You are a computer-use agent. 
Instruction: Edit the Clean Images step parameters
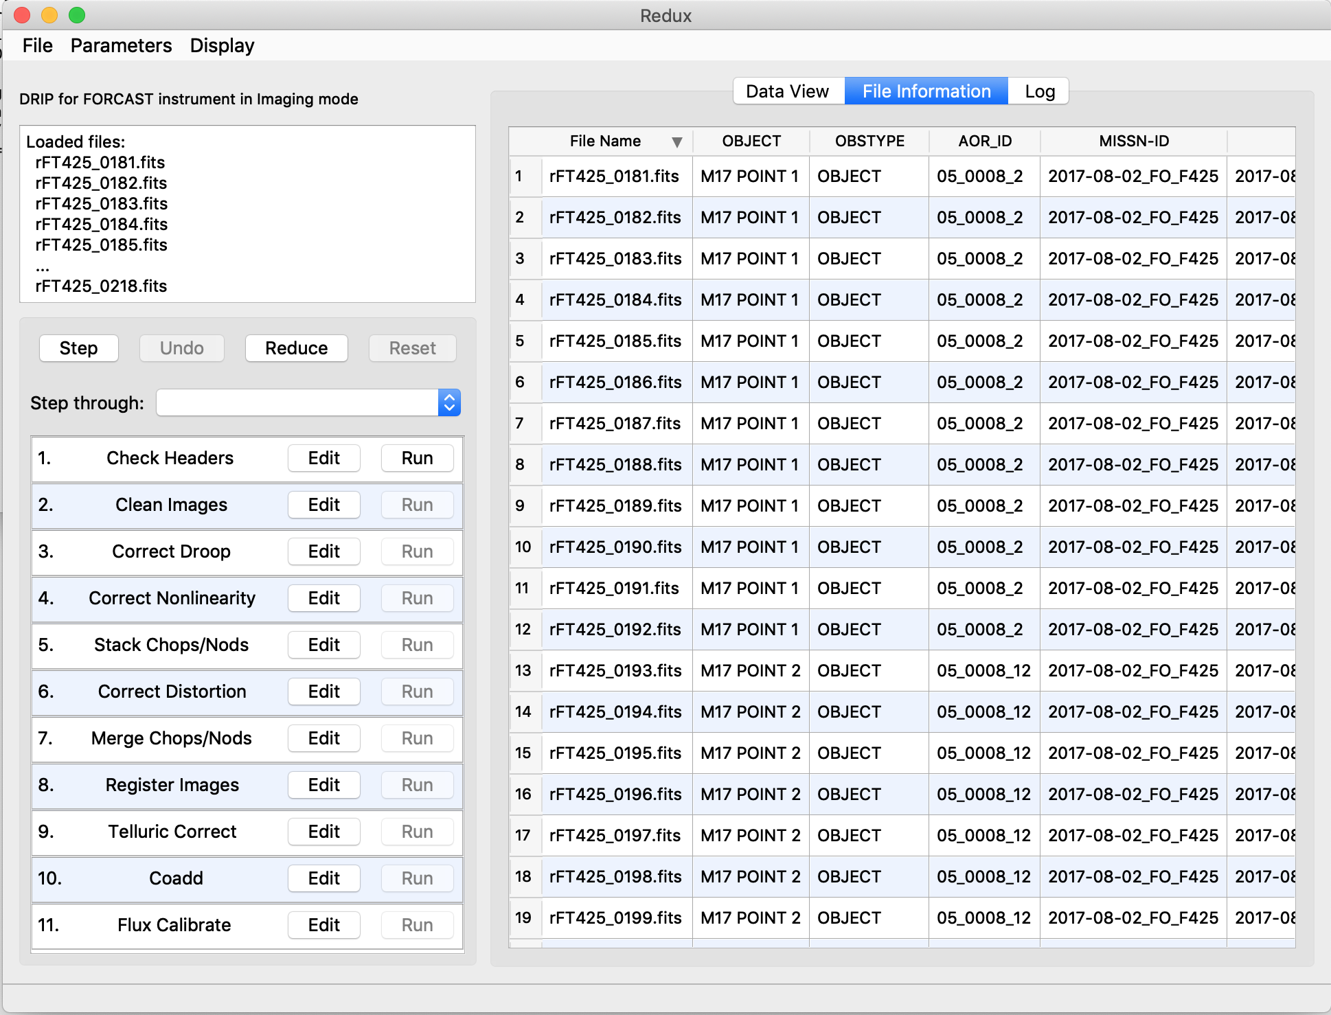[x=323, y=505]
